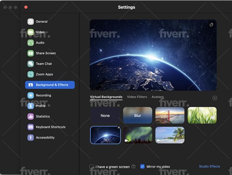Add a new virtual background image

point(215,98)
